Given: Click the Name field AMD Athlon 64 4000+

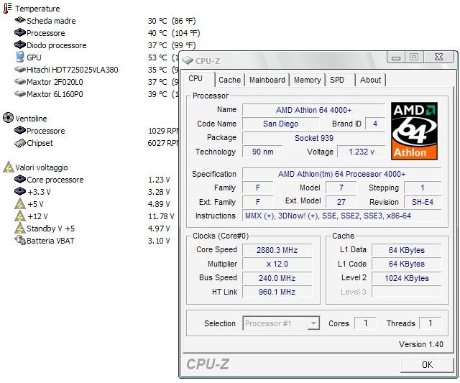Looking at the screenshot, I should 313,110.
